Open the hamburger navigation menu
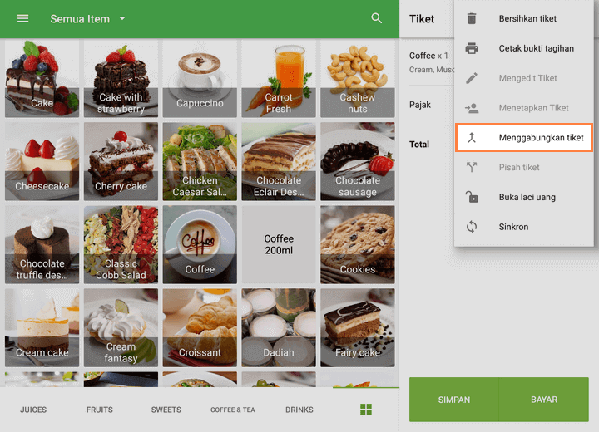Screen dimensions: 599x432 (22, 18)
